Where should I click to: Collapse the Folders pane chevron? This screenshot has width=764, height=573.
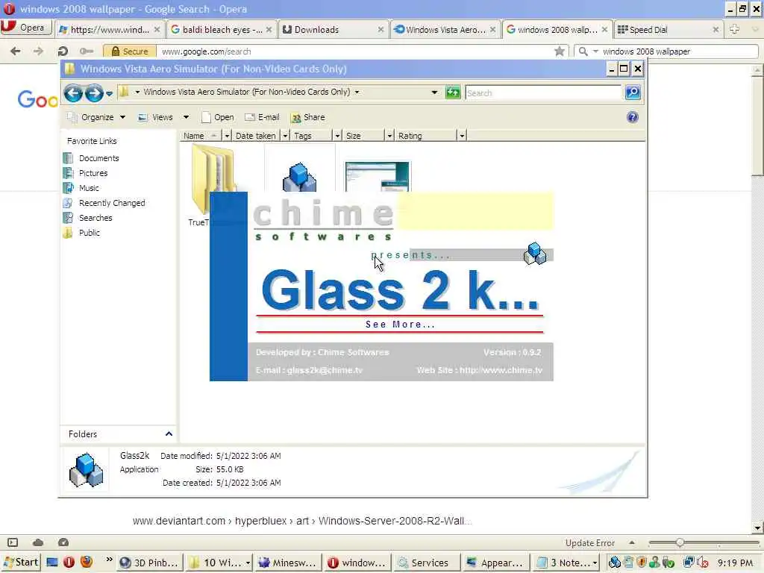pos(169,433)
